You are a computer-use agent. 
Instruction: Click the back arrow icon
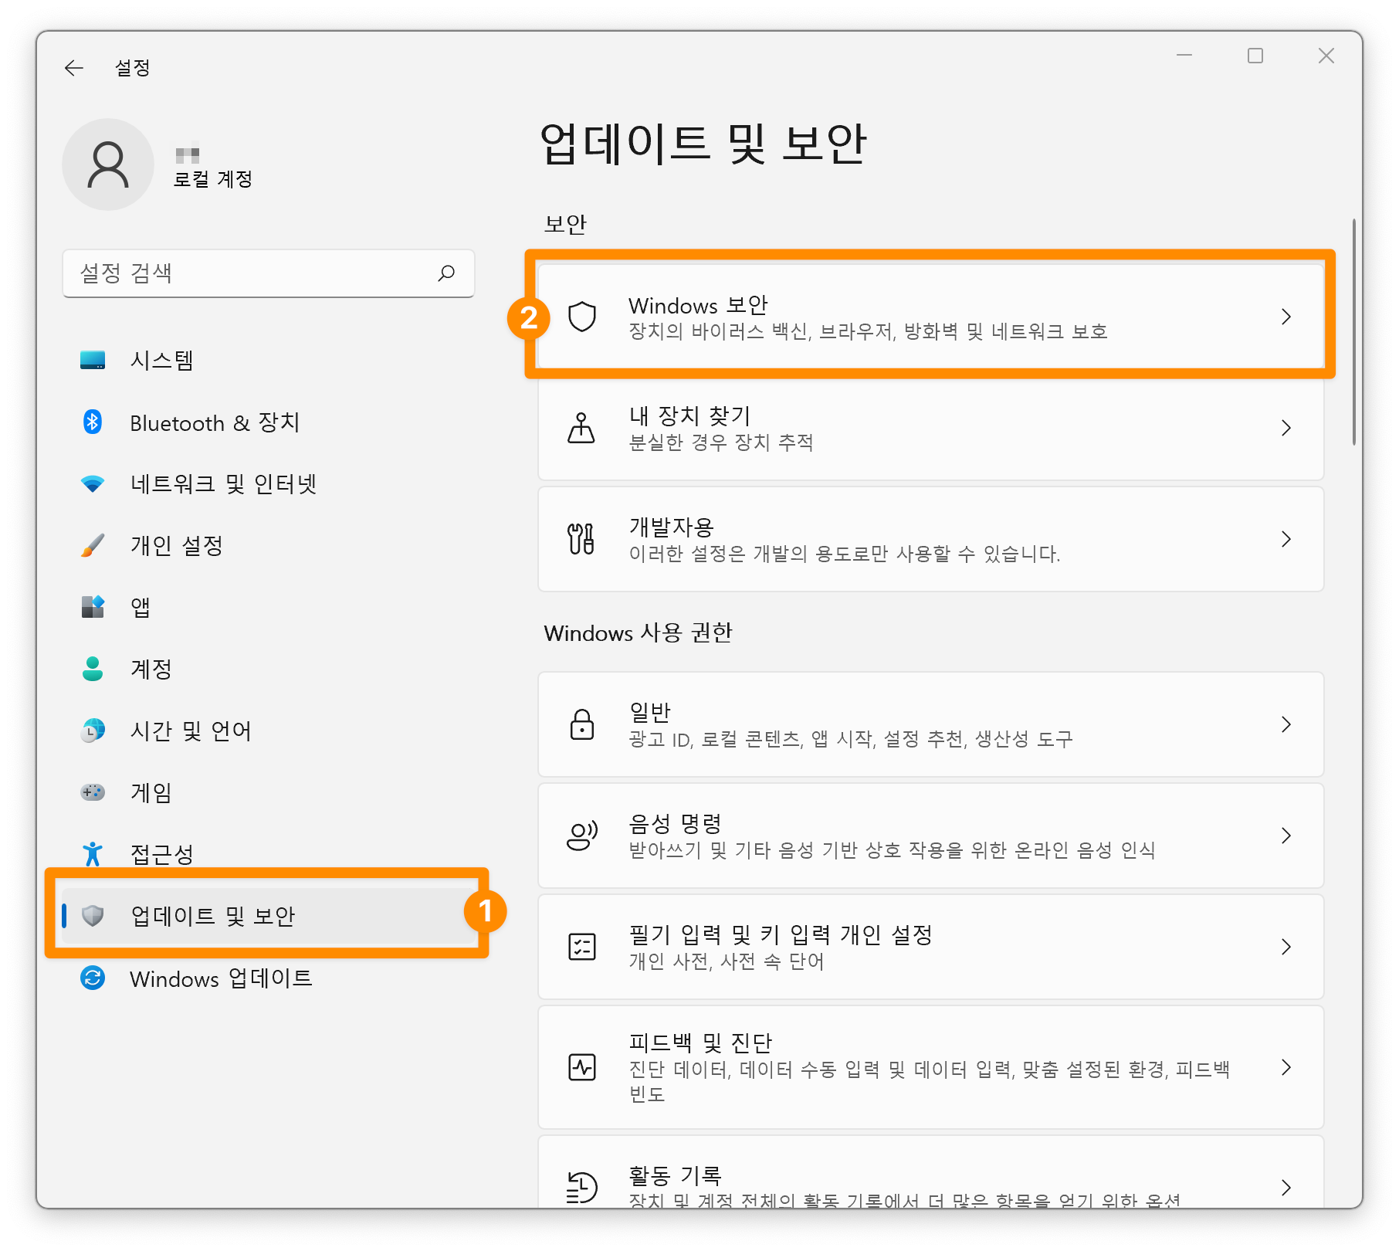click(x=74, y=68)
